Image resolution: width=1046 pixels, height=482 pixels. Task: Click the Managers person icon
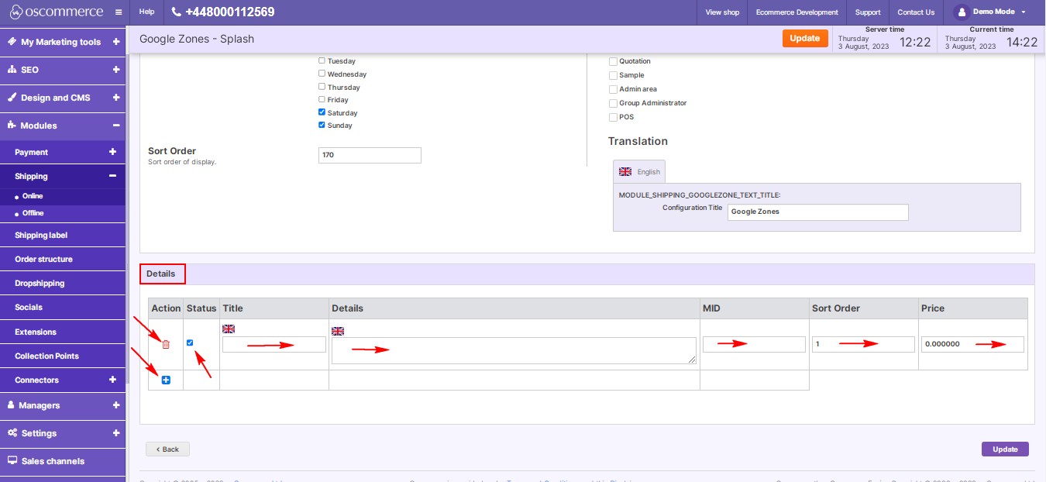tap(11, 405)
